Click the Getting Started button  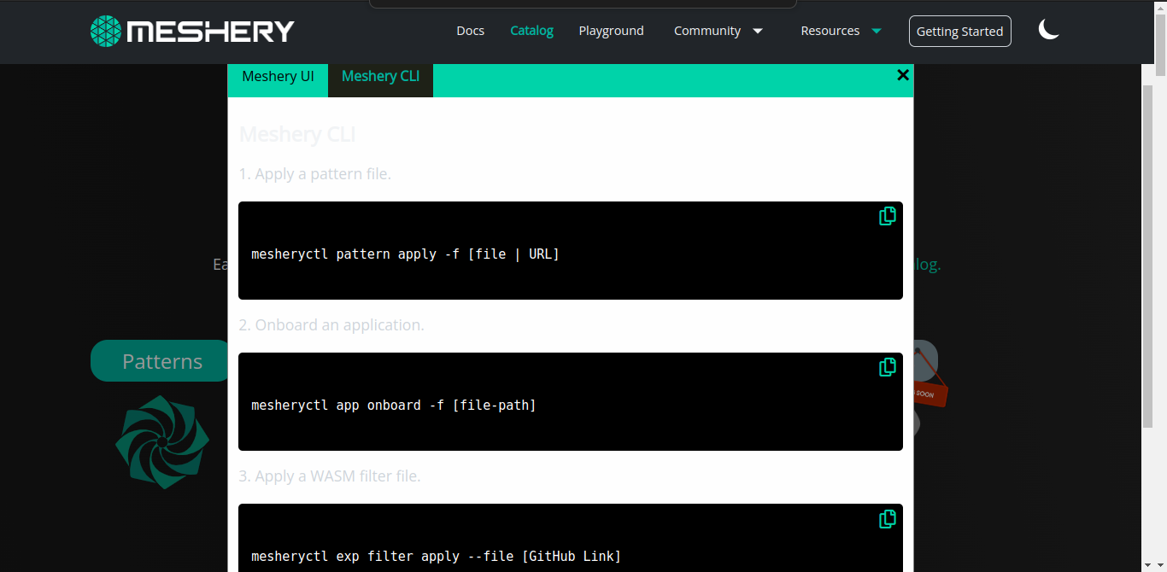point(959,31)
